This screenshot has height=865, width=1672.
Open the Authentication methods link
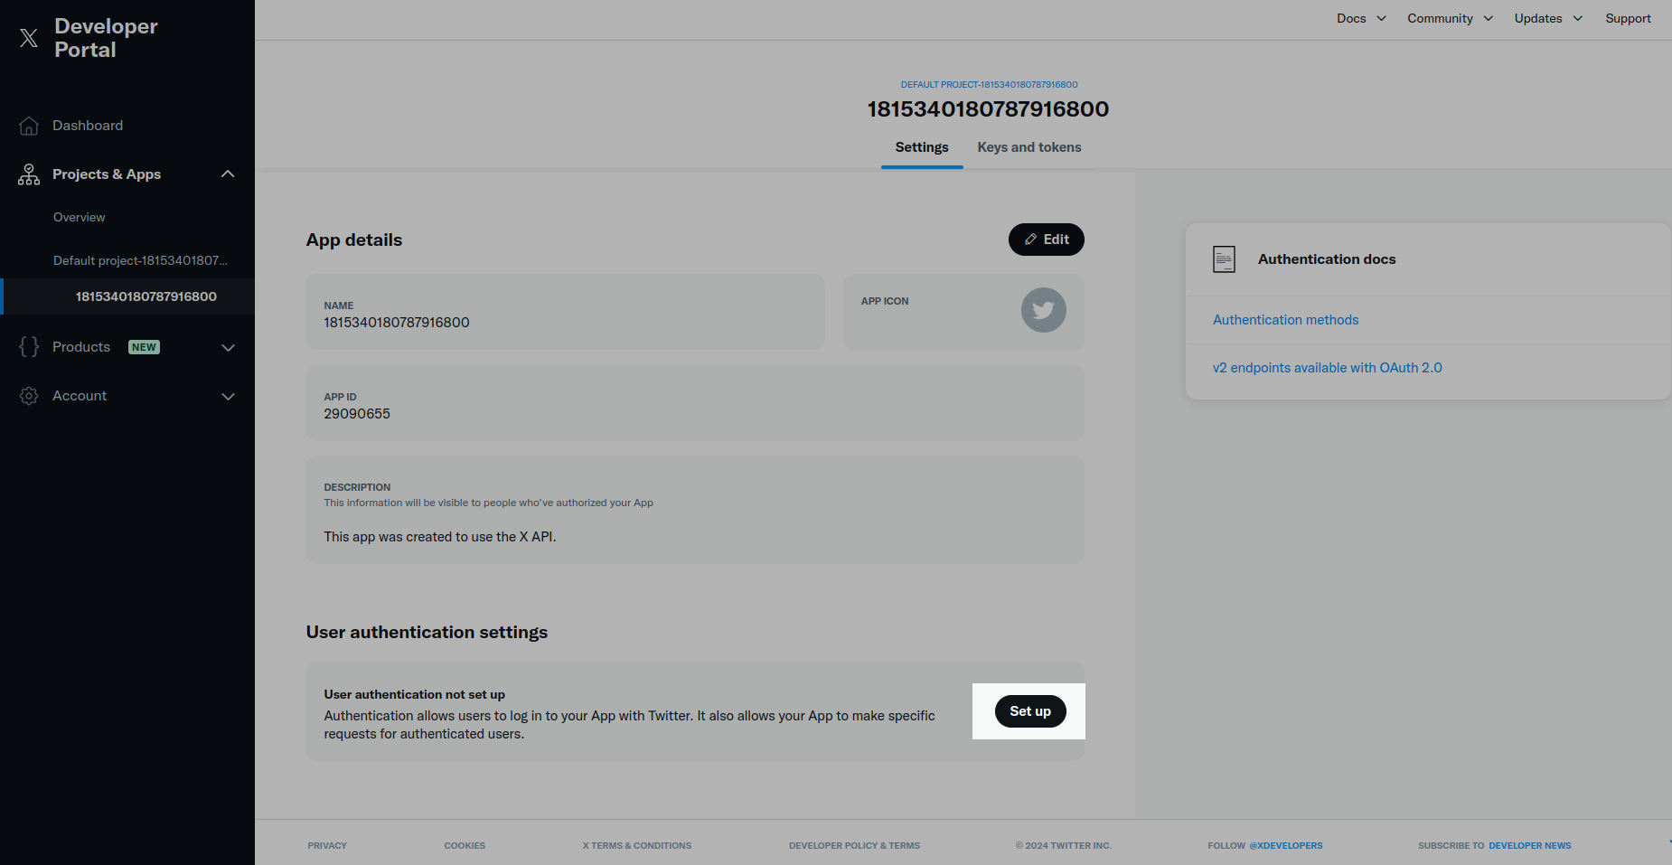[1285, 320]
